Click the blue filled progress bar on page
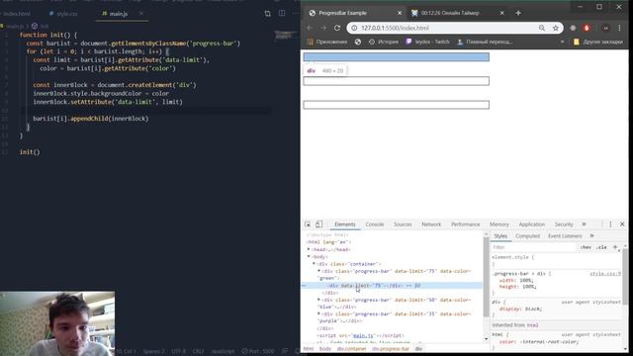The height and width of the screenshot is (356, 633). (396, 57)
